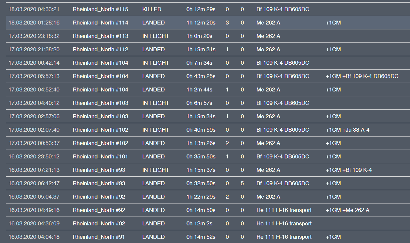Click the Rheinland_North #113 mission link
This screenshot has width=410, height=243.
[100, 36]
